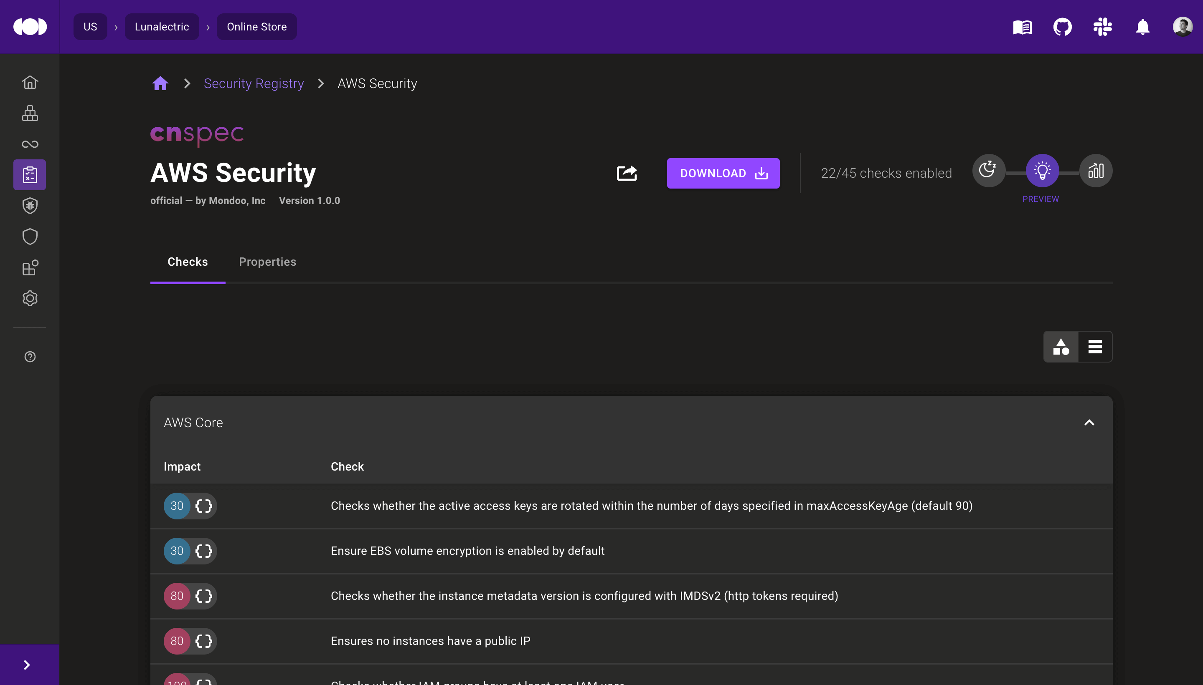
Task: Click the DOWNLOAD button
Action: tap(723, 173)
